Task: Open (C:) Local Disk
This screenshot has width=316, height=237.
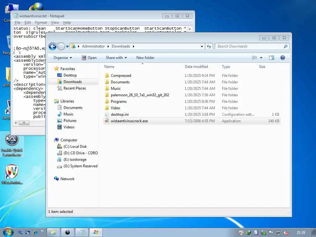Action: coord(75,147)
